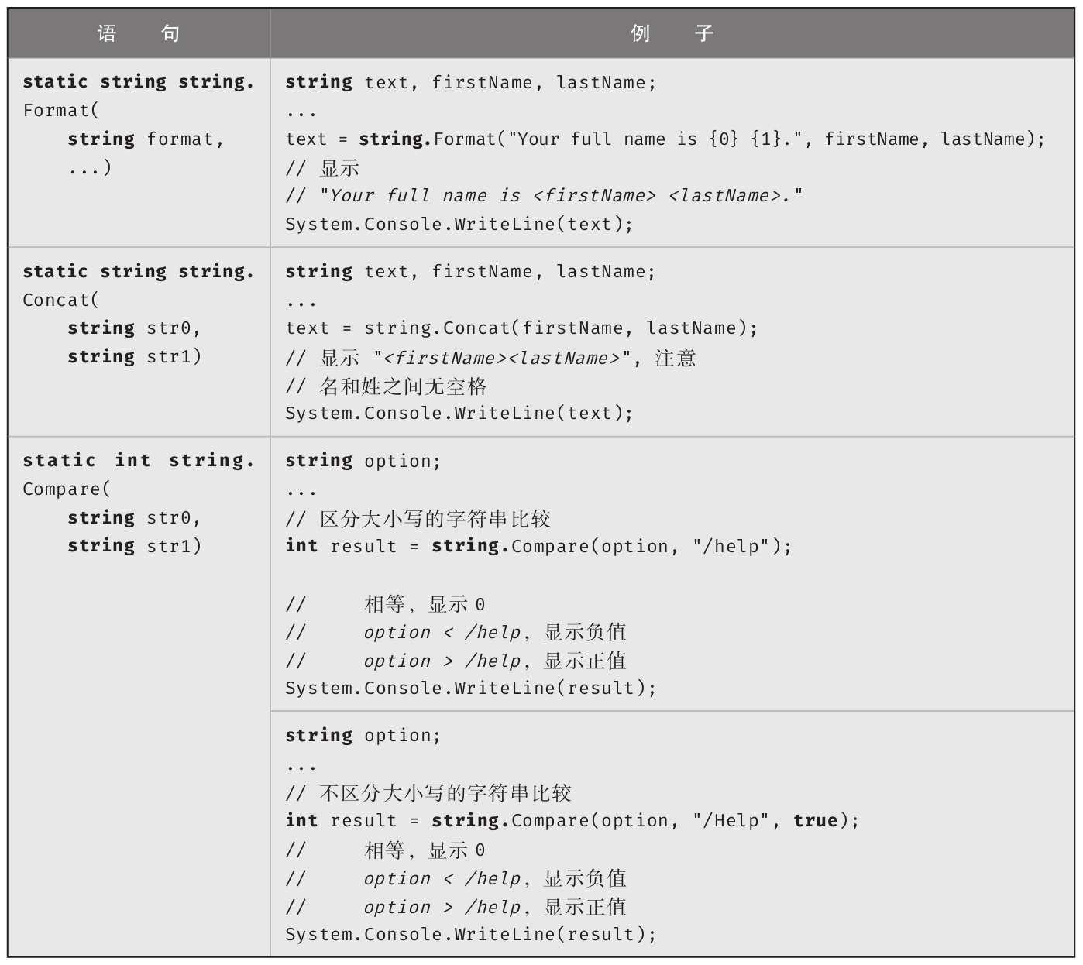
Task: Click the 注意 text in the Concat comment
Action: (676, 358)
